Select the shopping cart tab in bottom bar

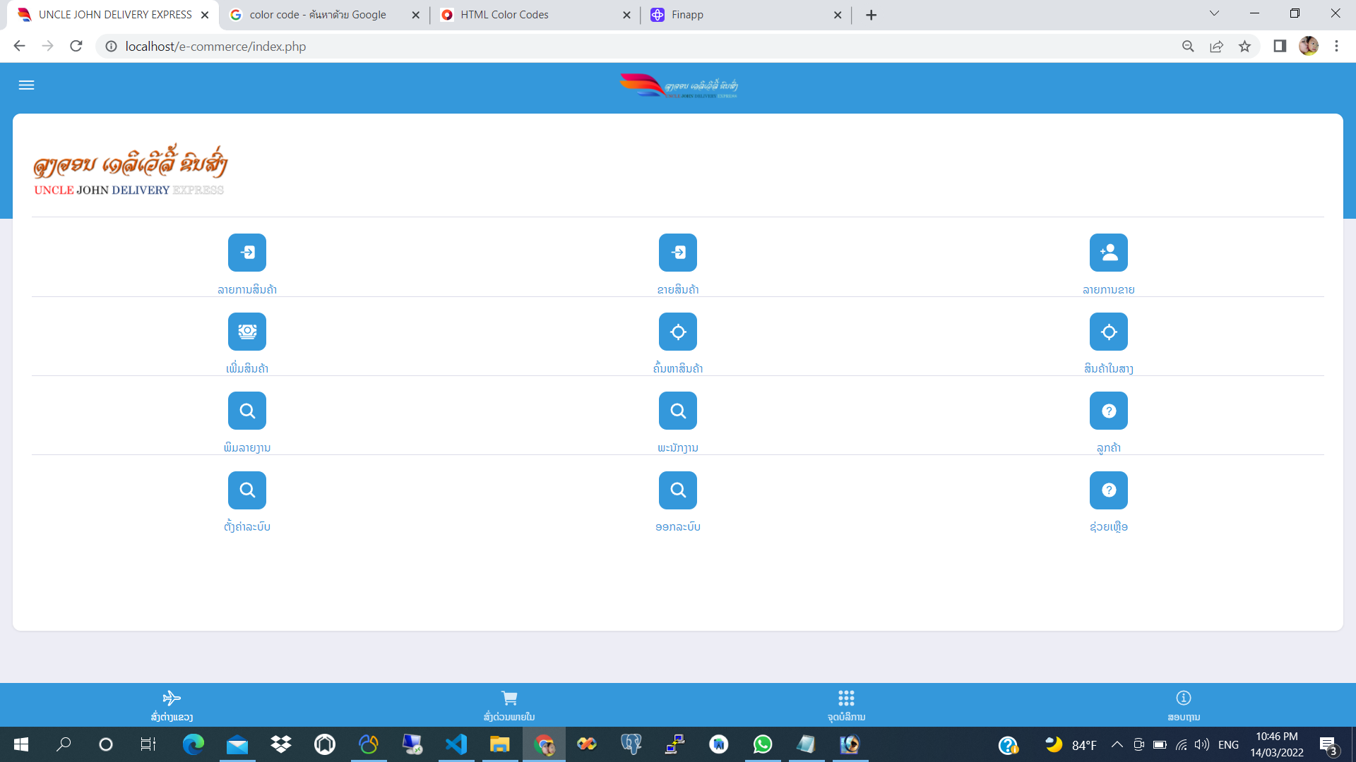coord(509,705)
